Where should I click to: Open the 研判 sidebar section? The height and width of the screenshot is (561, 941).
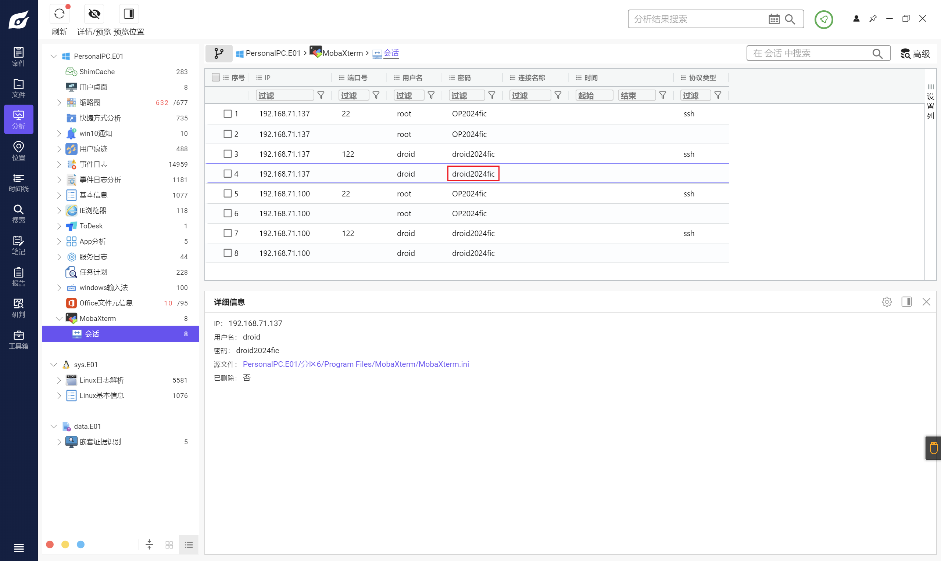(18, 308)
